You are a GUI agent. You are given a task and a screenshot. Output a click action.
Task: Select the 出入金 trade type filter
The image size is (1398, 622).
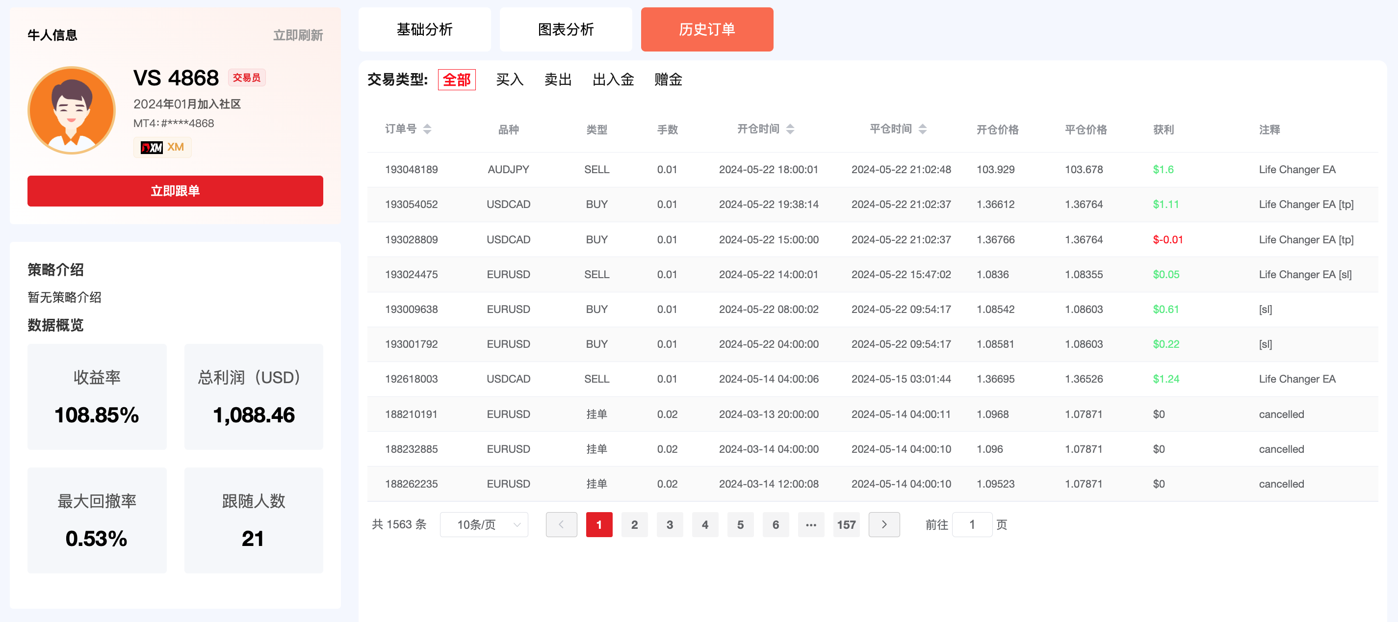(x=613, y=80)
